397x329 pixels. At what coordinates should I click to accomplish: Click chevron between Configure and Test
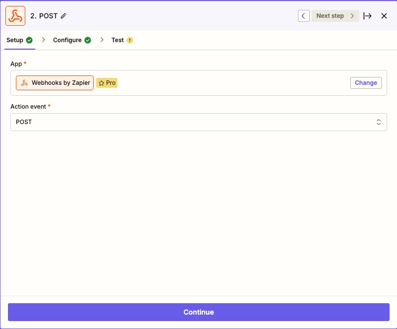102,40
